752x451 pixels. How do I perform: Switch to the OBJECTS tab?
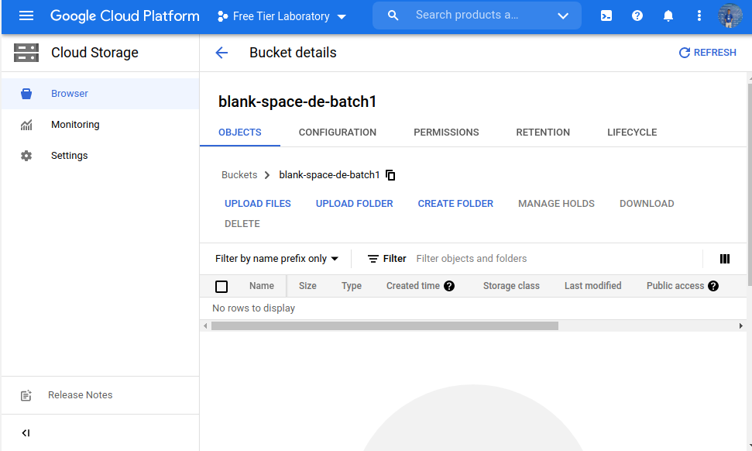(240, 133)
